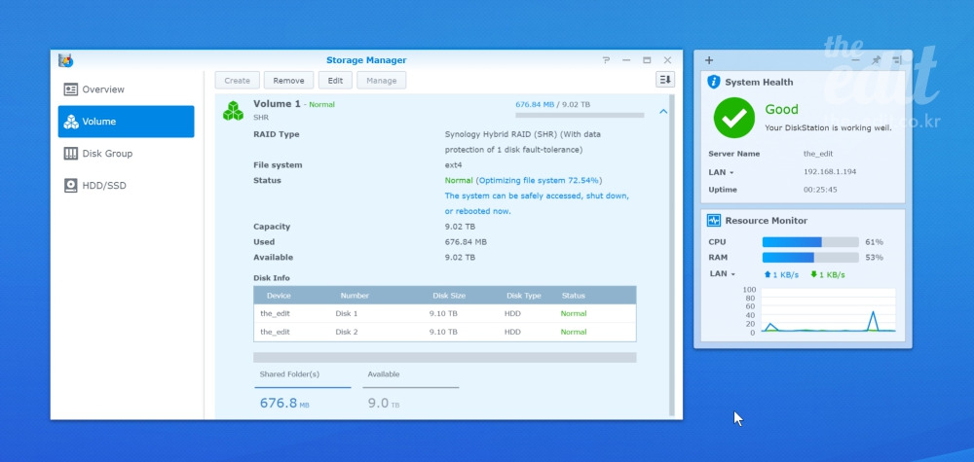Maximize the Storage Manager window
This screenshot has width=974, height=462.
(647, 60)
